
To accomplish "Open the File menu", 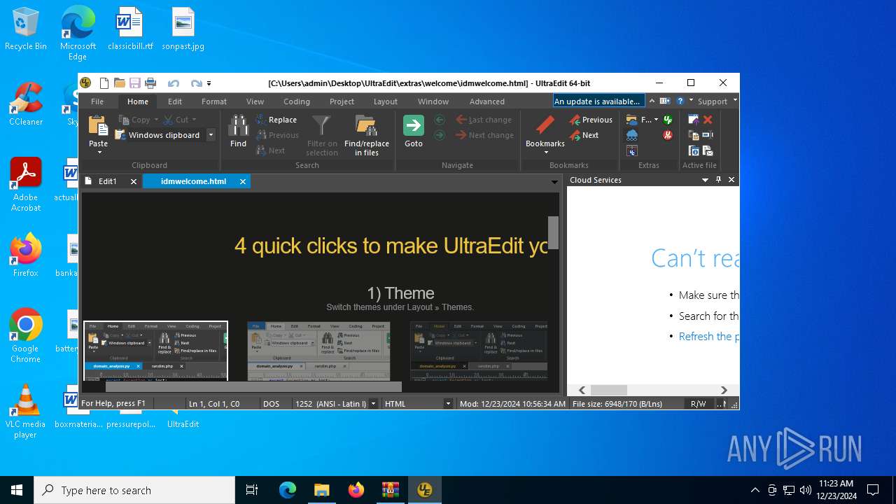I will tap(97, 101).
